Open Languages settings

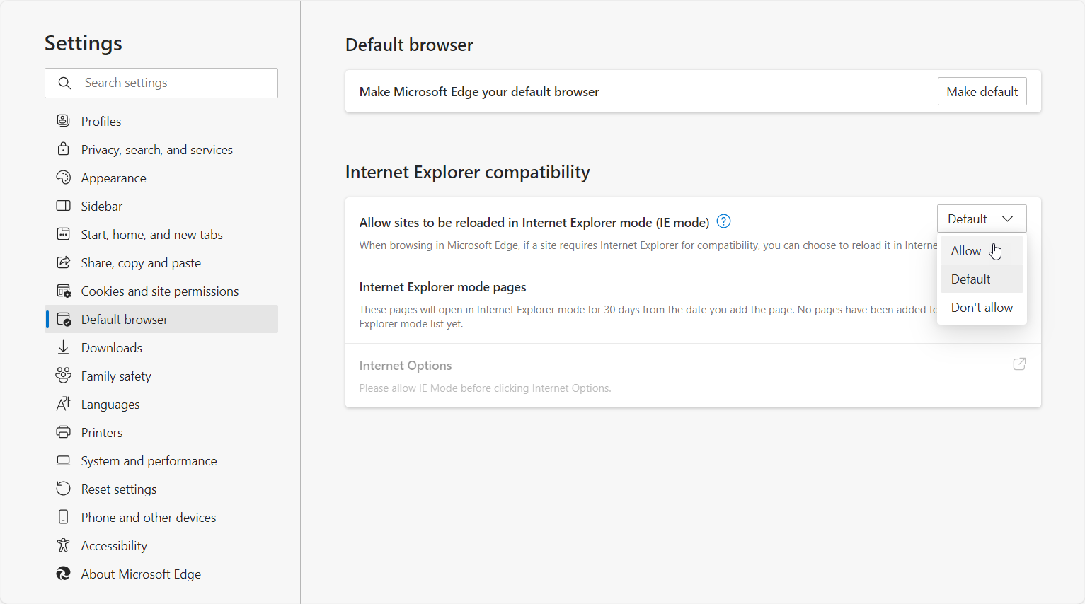[161, 404]
